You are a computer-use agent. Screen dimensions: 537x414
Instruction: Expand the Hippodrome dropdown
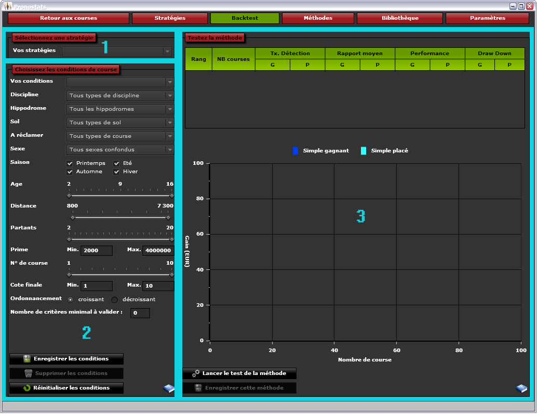point(120,109)
